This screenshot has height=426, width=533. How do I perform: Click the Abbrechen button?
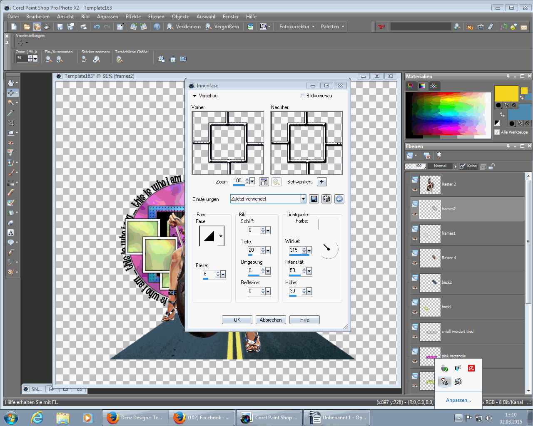[x=271, y=320]
